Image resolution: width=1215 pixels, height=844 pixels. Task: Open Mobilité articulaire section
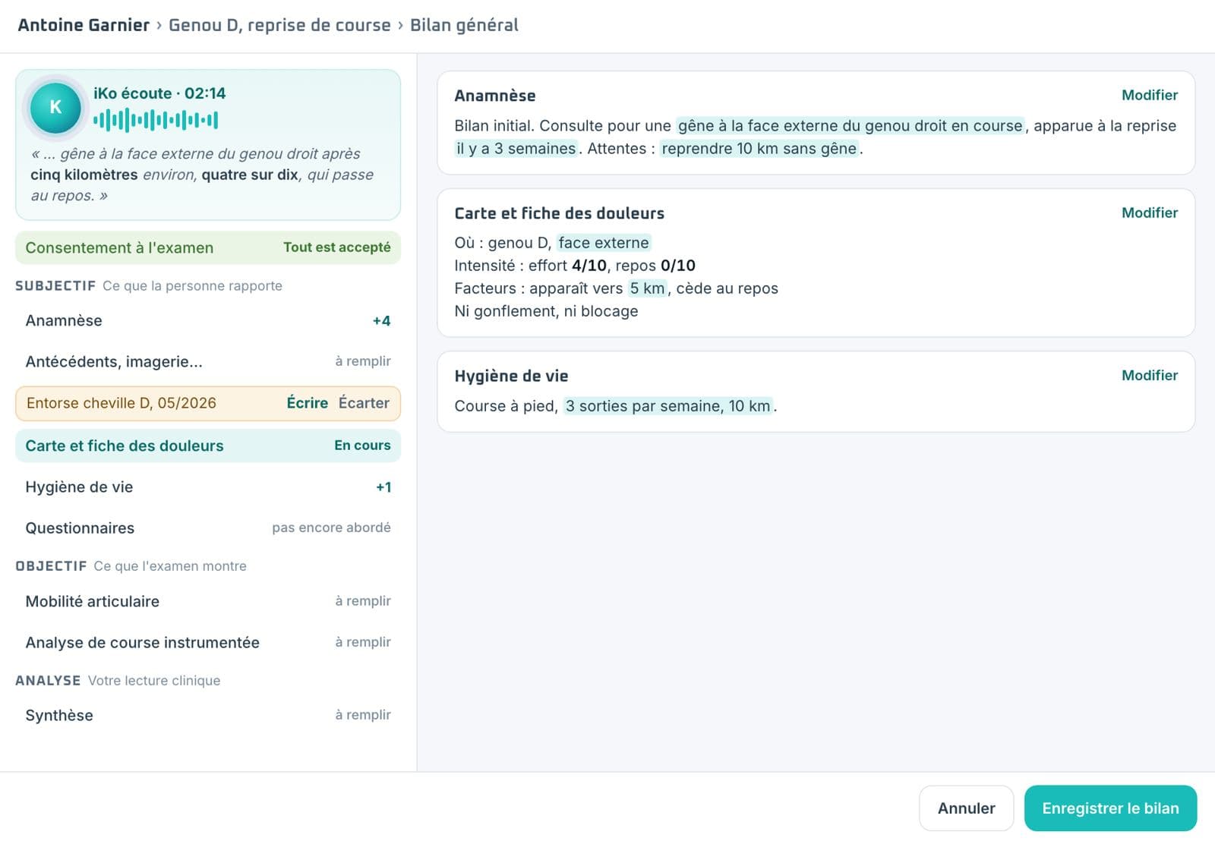click(x=208, y=601)
